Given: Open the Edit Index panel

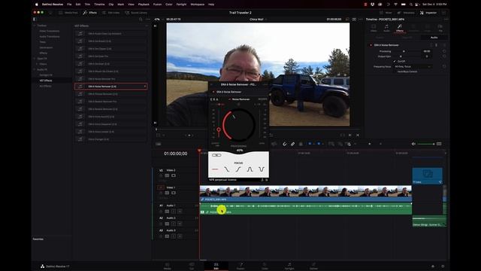Looking at the screenshot, I should tap(111, 13).
